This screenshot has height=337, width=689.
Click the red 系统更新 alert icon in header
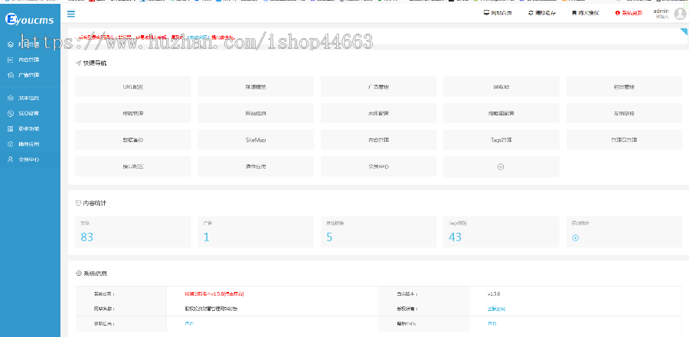(x=617, y=13)
